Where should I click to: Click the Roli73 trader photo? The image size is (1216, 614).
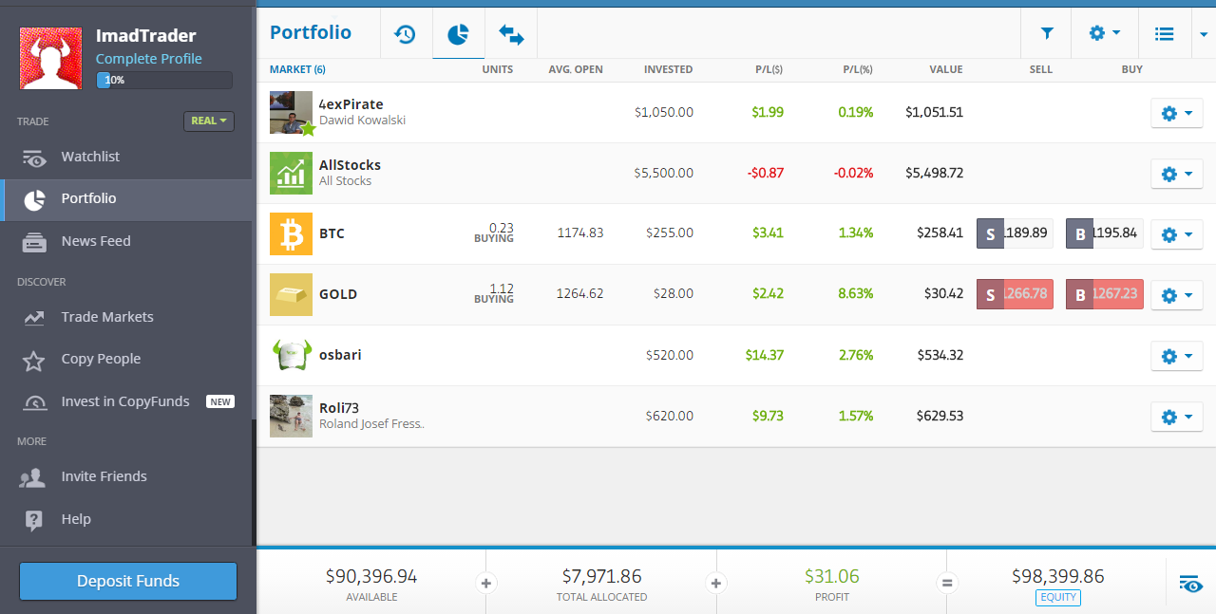tap(291, 416)
